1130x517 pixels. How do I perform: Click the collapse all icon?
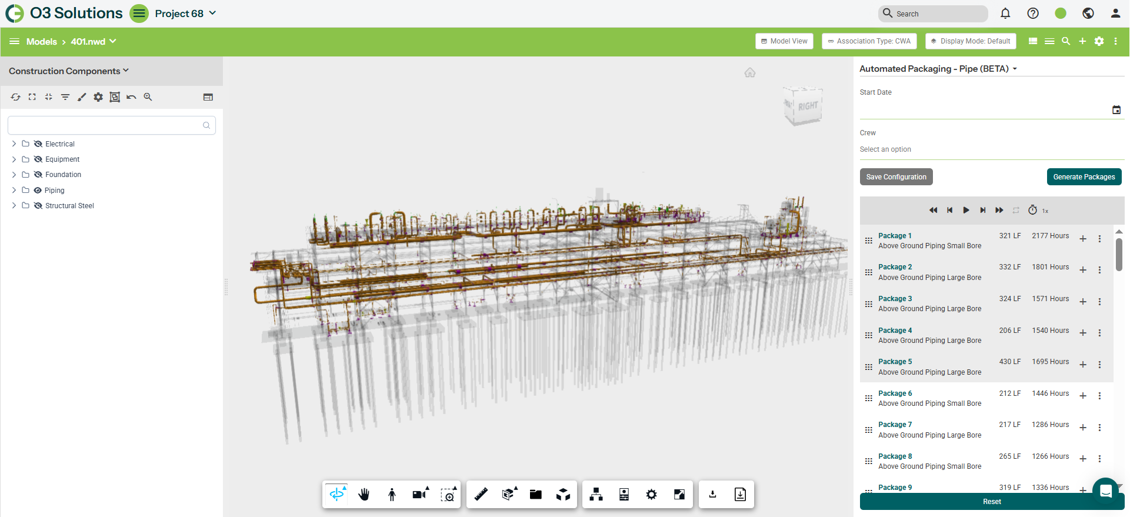pyautogui.click(x=49, y=97)
